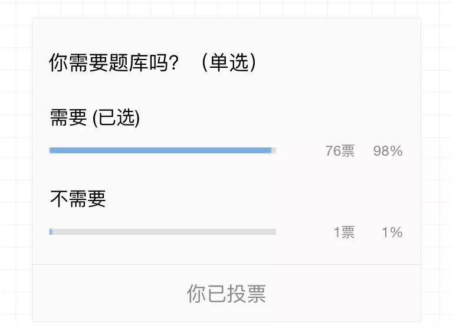Screen dimensions: 453x332
Task: Click the 票 character in 你已投票
Action: point(256,294)
